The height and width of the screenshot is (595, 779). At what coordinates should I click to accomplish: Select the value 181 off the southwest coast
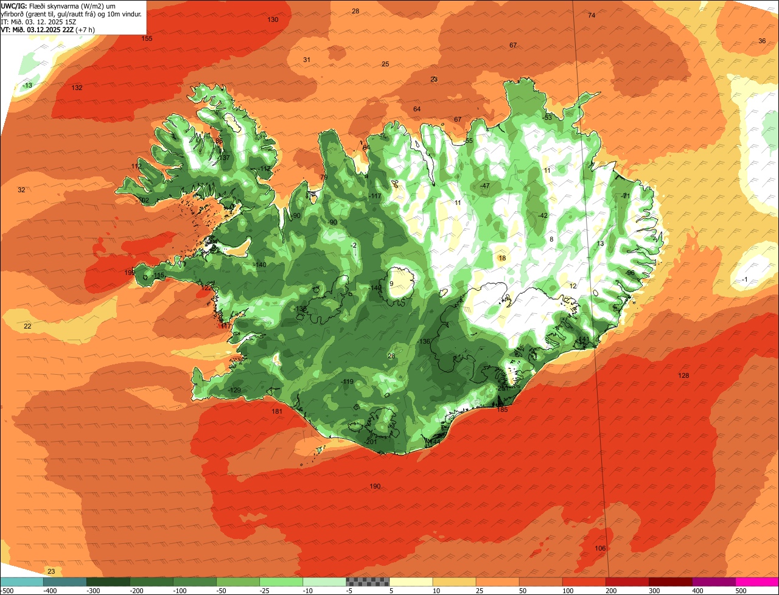tap(277, 411)
